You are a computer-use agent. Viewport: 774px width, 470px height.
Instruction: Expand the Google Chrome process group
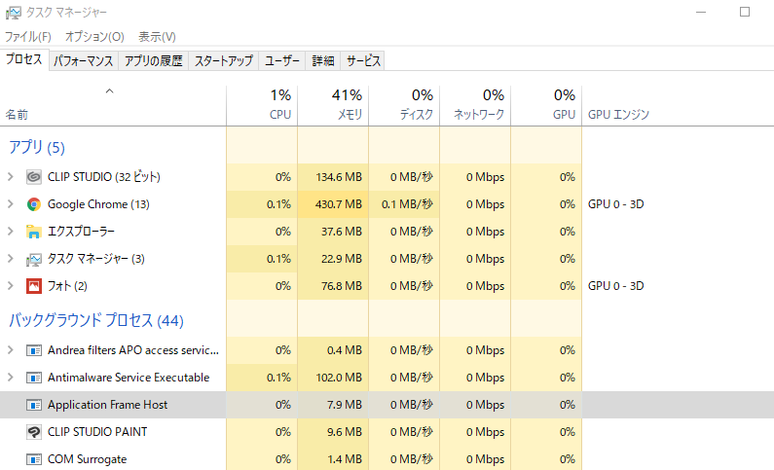[10, 204]
